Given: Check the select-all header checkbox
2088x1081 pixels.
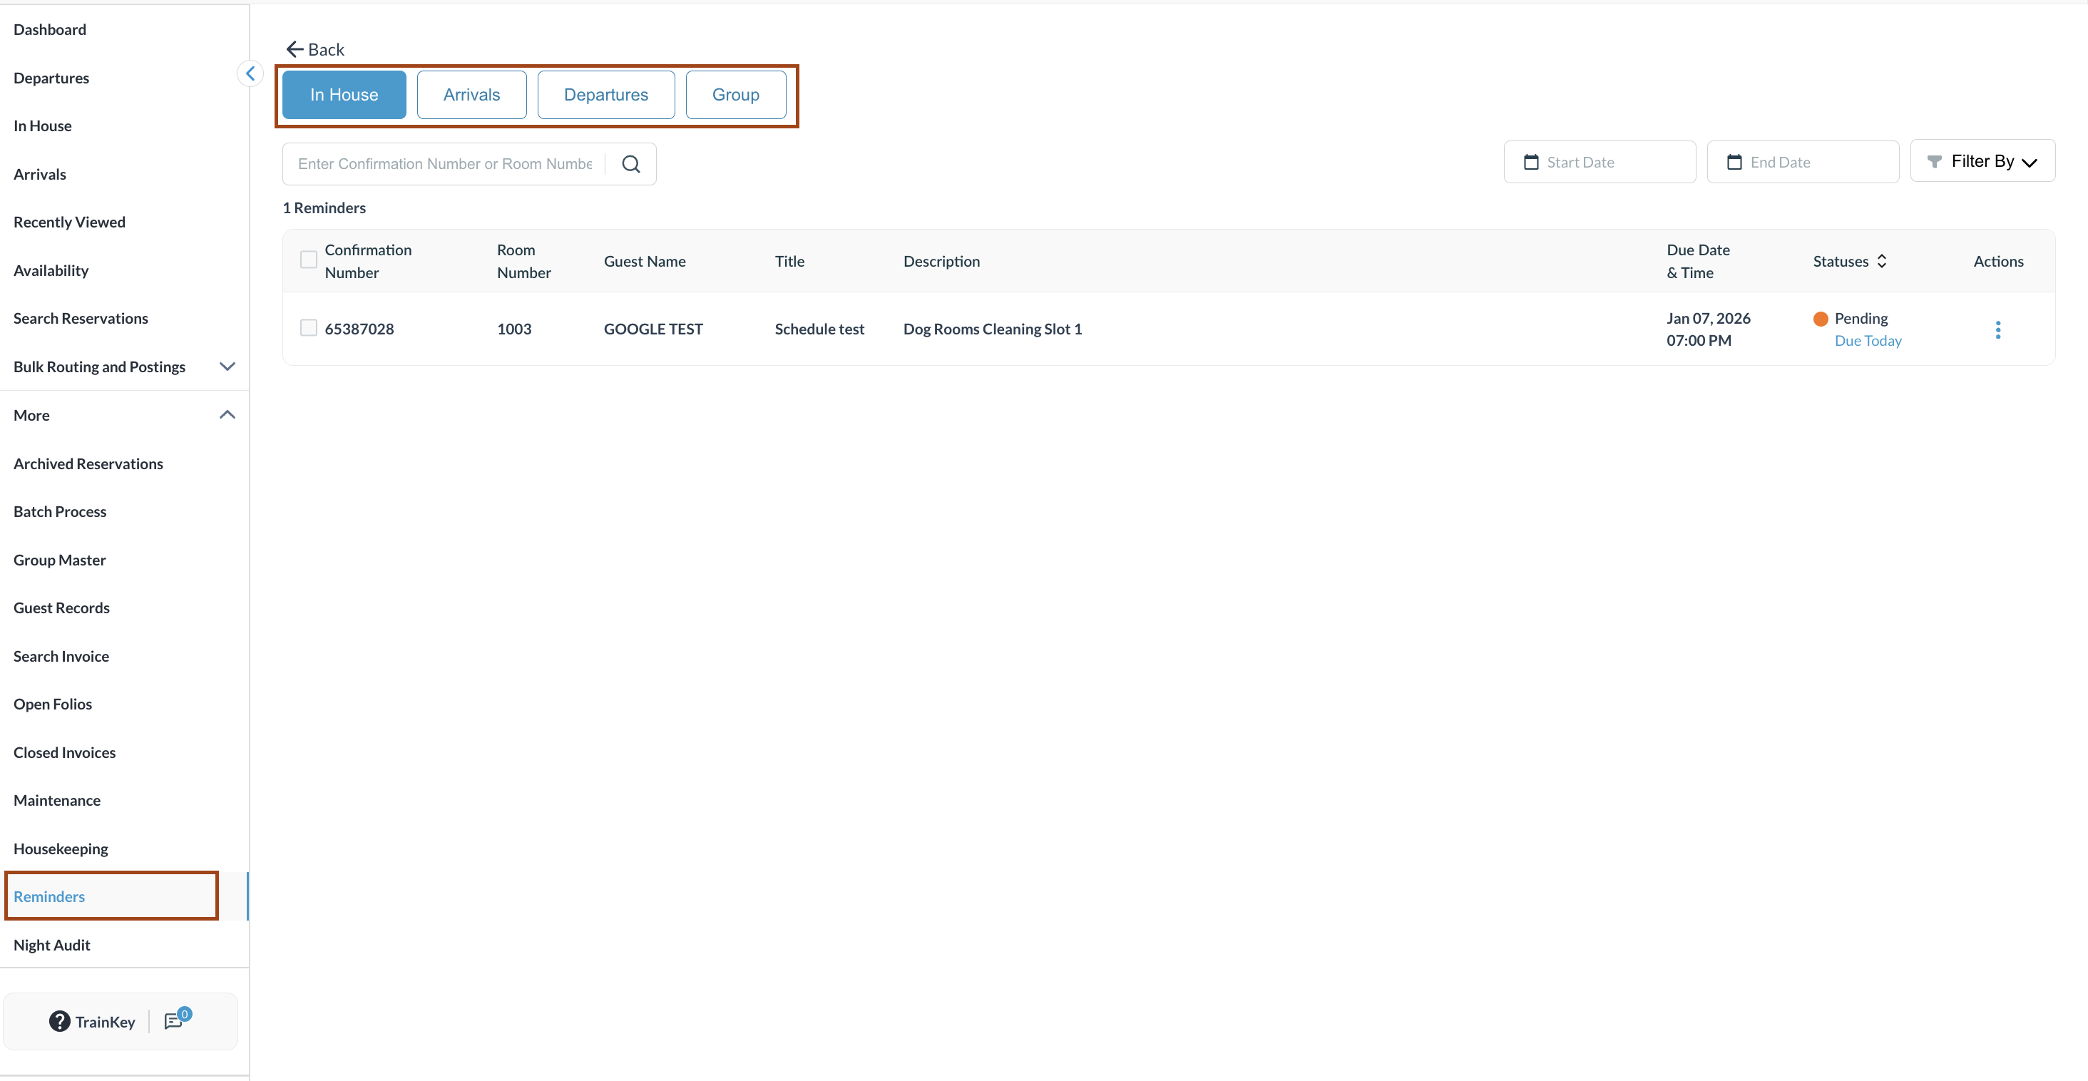Looking at the screenshot, I should click(308, 260).
